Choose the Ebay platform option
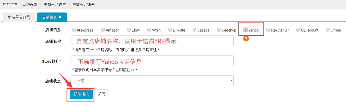 pos(129,30)
